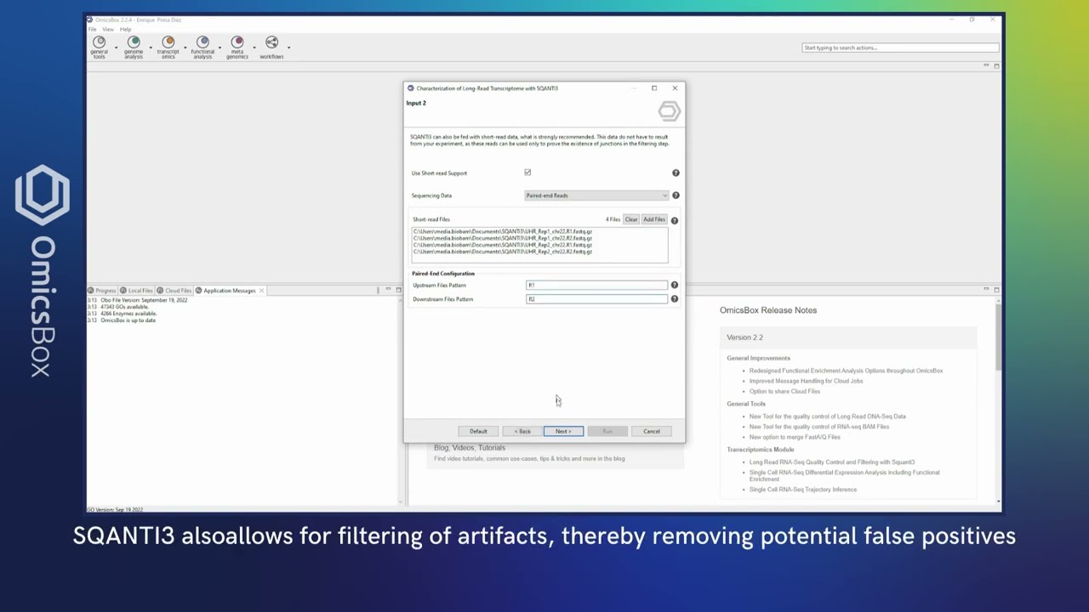Show help for Short-read Files
The image size is (1089, 612).
[x=674, y=220]
